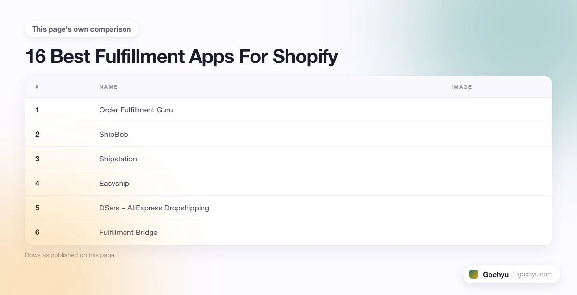Screen dimensions: 577x295
Task: Click the Gochyu brand name
Action: pyautogui.click(x=496, y=274)
